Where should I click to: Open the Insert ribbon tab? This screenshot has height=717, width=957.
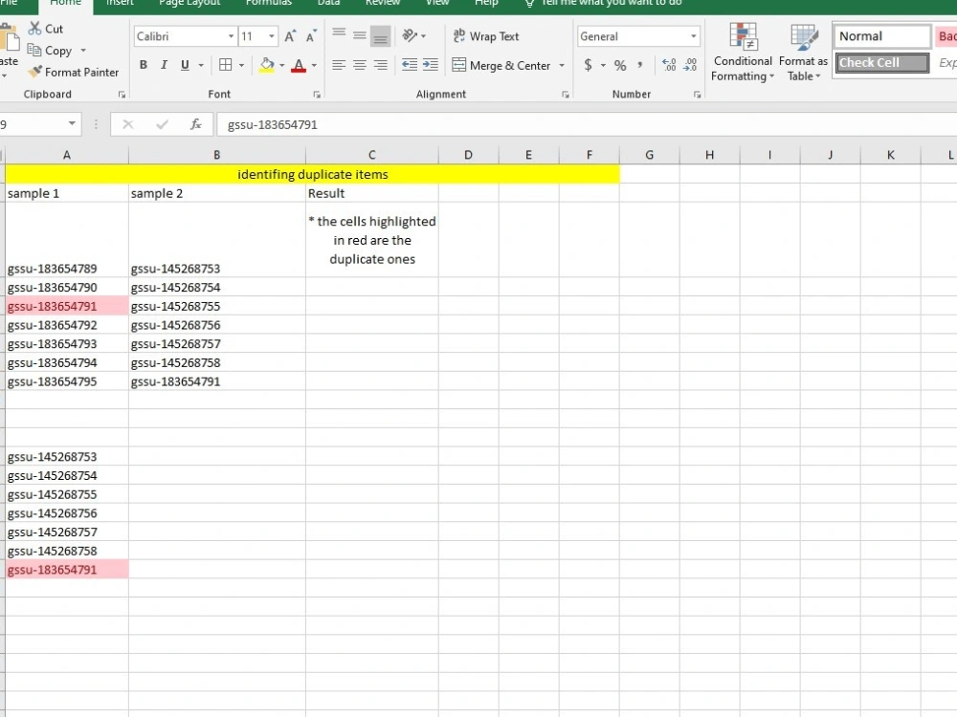(x=120, y=3)
